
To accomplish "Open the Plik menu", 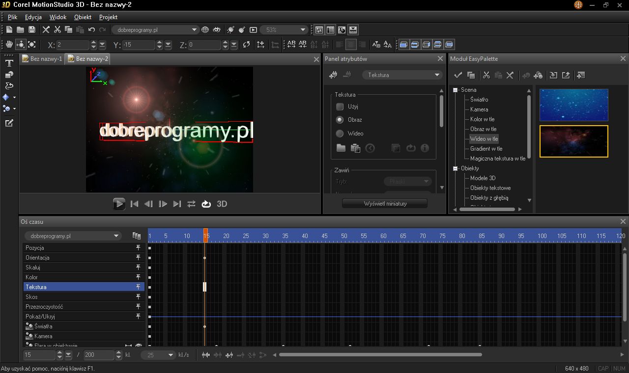I will point(12,17).
